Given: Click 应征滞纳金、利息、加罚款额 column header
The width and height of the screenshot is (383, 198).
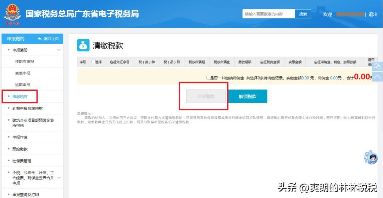Looking at the screenshot, I should pyautogui.click(x=335, y=62).
